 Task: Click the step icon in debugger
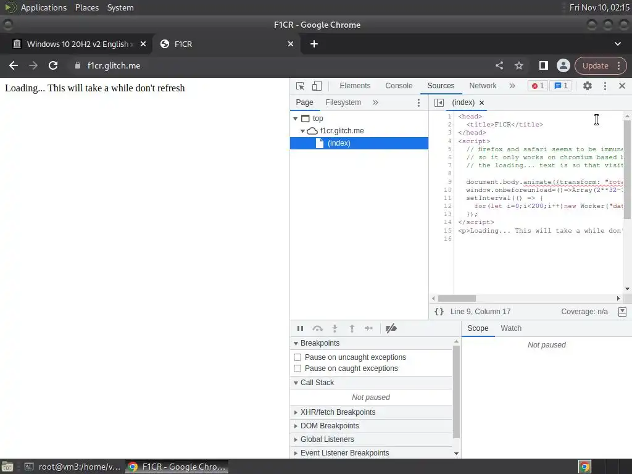(368, 328)
